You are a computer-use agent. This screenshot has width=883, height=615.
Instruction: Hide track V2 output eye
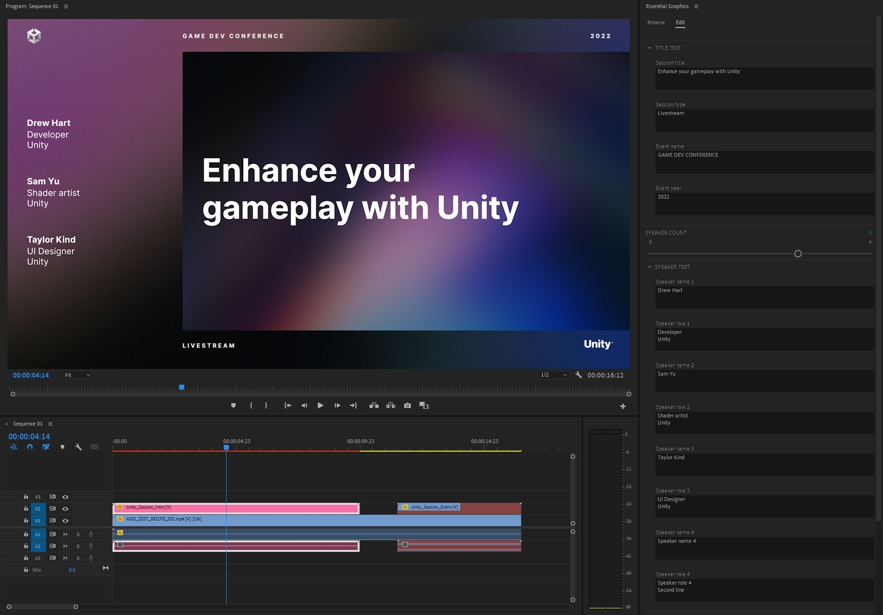(x=66, y=509)
